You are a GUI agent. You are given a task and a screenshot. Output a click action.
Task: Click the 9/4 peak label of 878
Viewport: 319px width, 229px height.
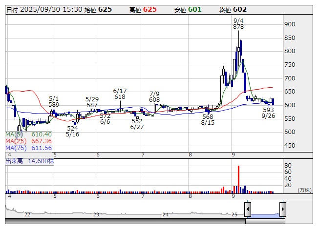(x=238, y=24)
